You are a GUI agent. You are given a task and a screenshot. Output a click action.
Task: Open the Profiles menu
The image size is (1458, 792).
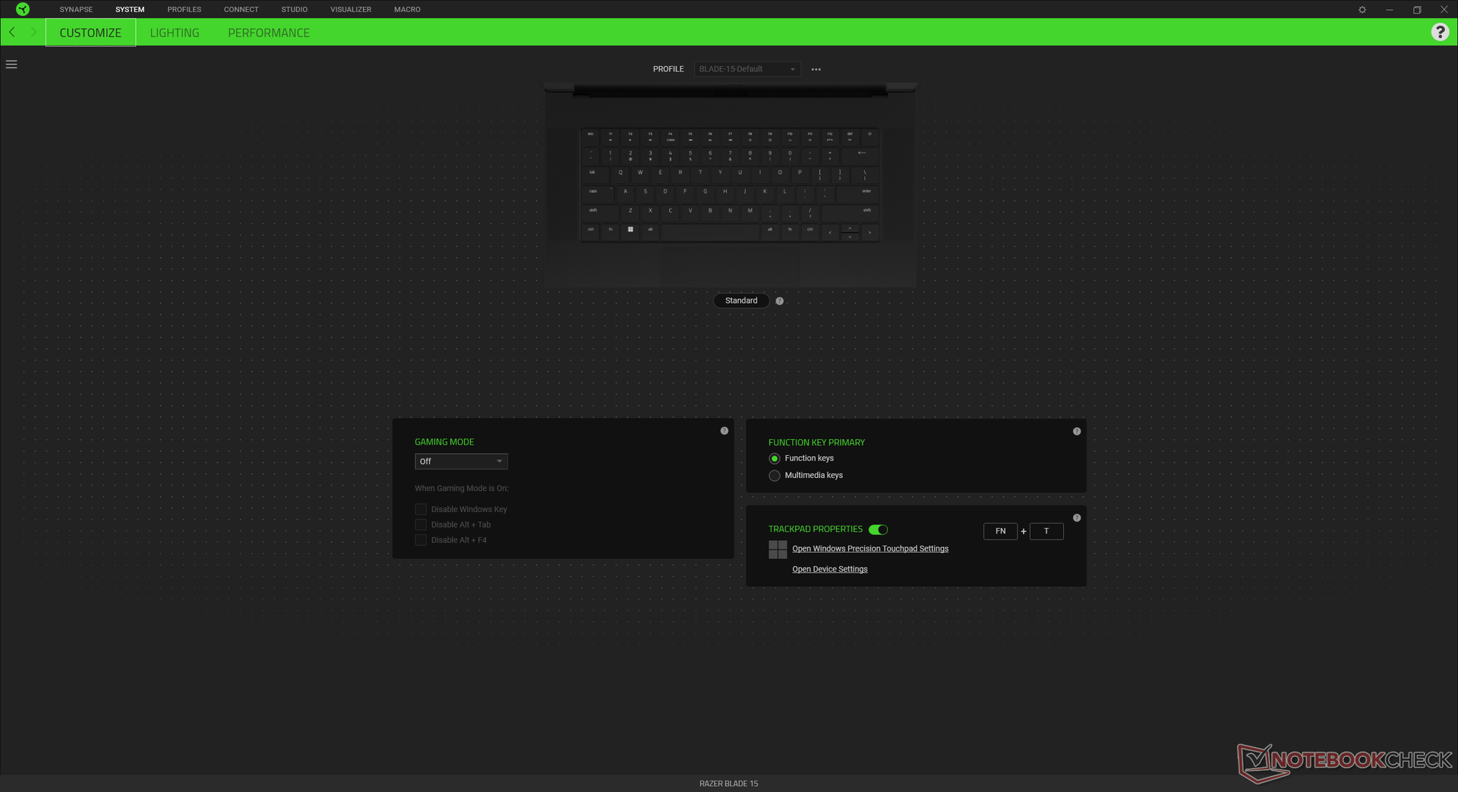(x=185, y=9)
